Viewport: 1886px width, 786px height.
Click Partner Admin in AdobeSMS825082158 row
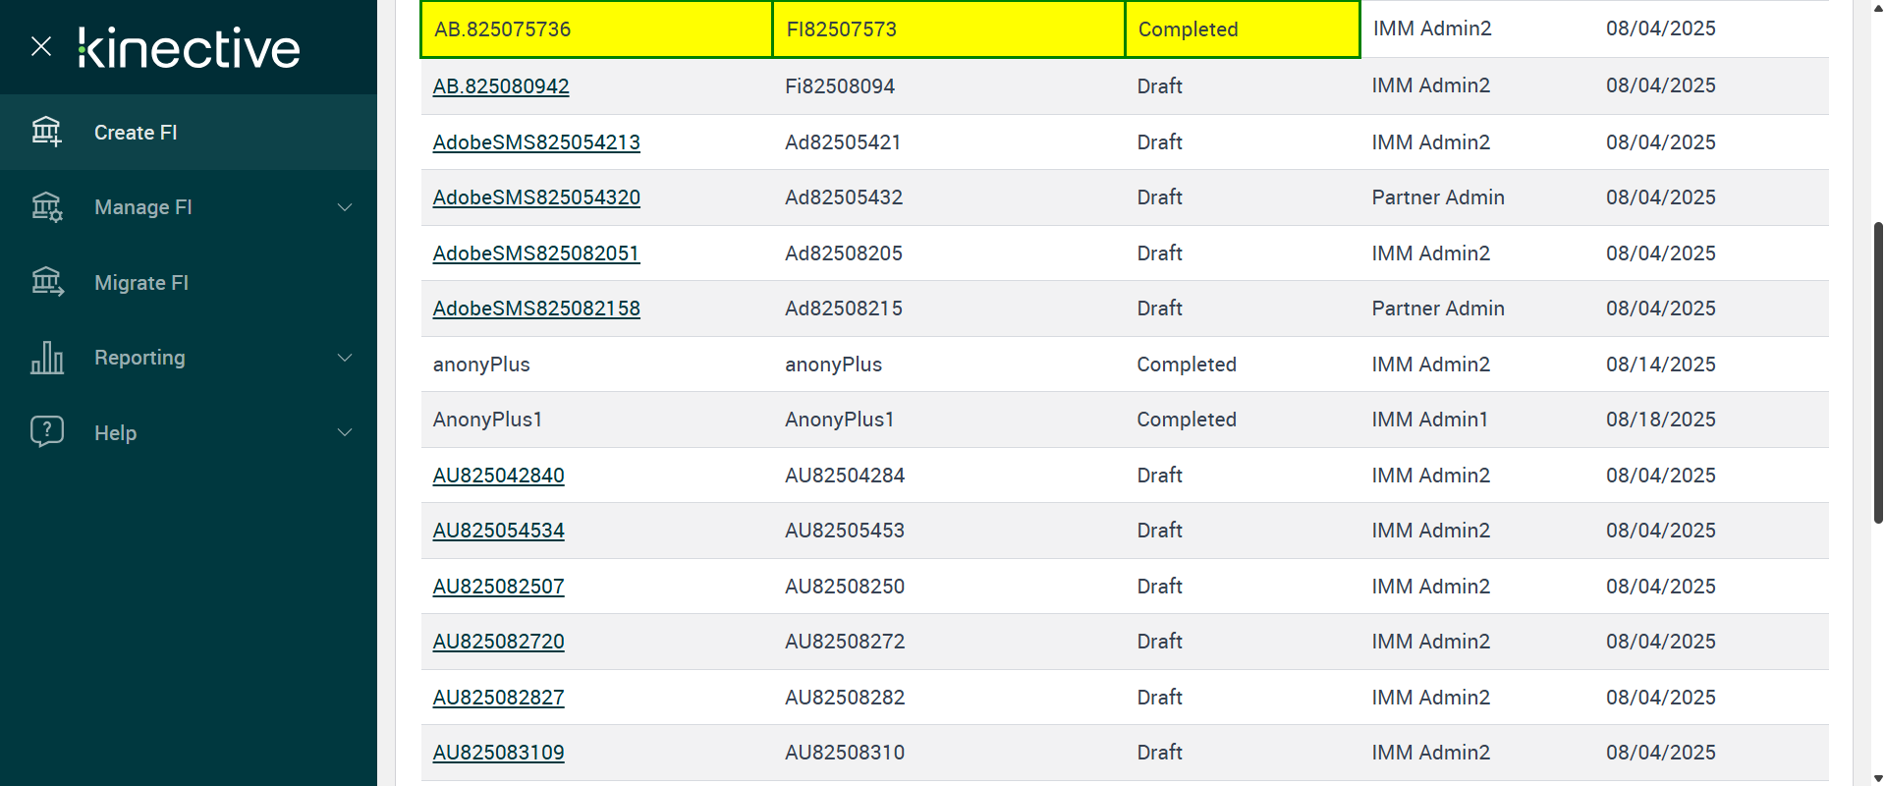1438,309
